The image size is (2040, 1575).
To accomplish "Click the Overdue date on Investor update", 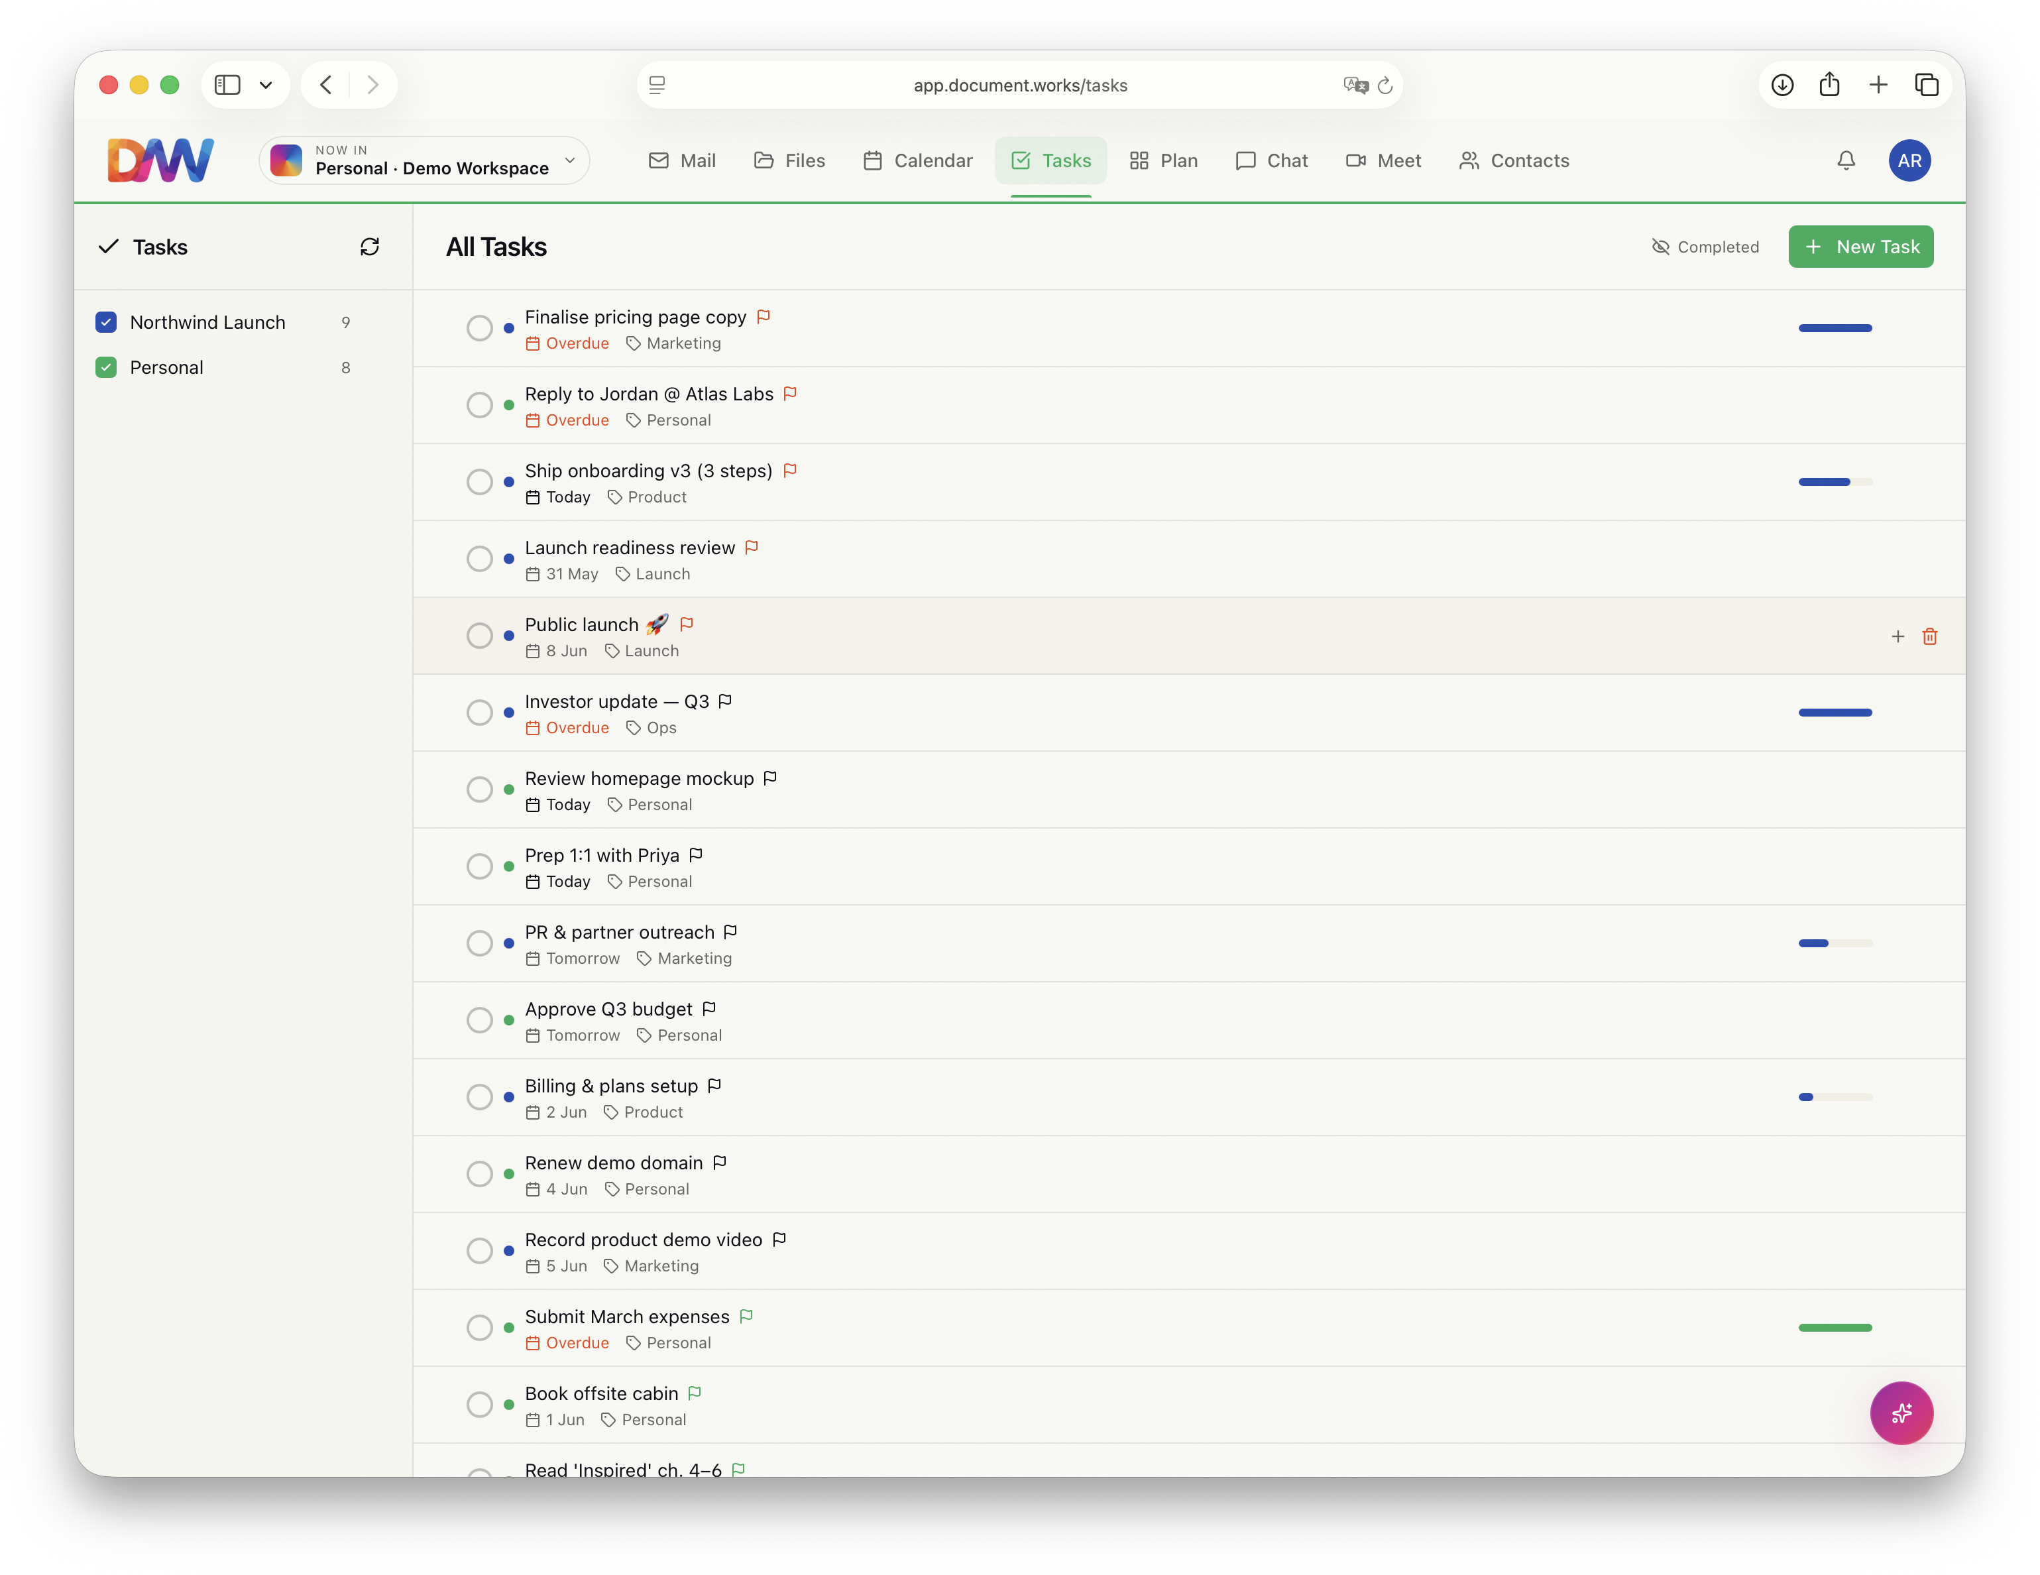I will coord(567,728).
